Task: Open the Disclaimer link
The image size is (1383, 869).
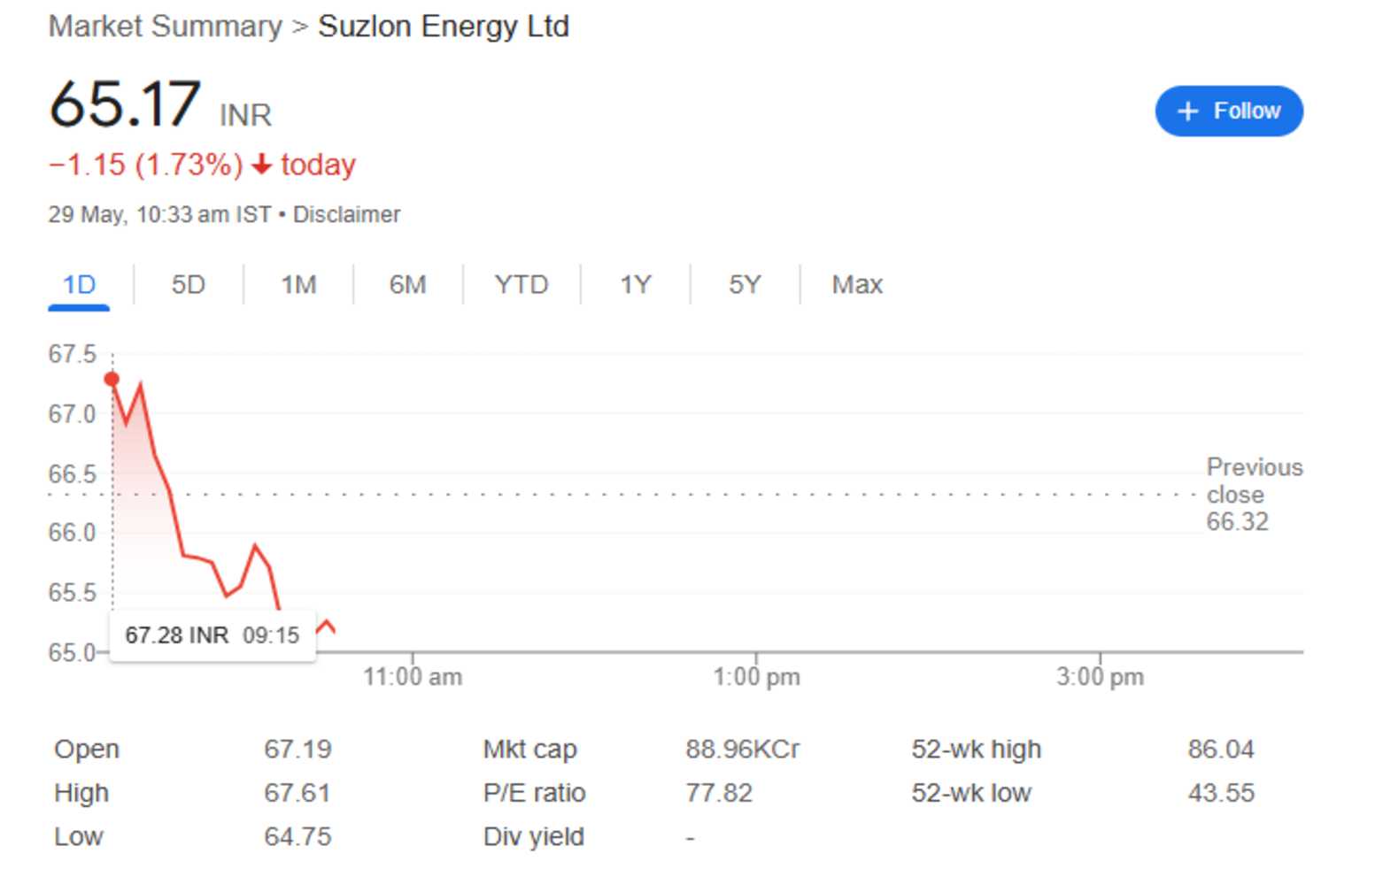Action: 348,214
